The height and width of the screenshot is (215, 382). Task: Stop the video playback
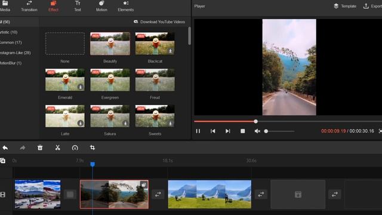(243, 131)
